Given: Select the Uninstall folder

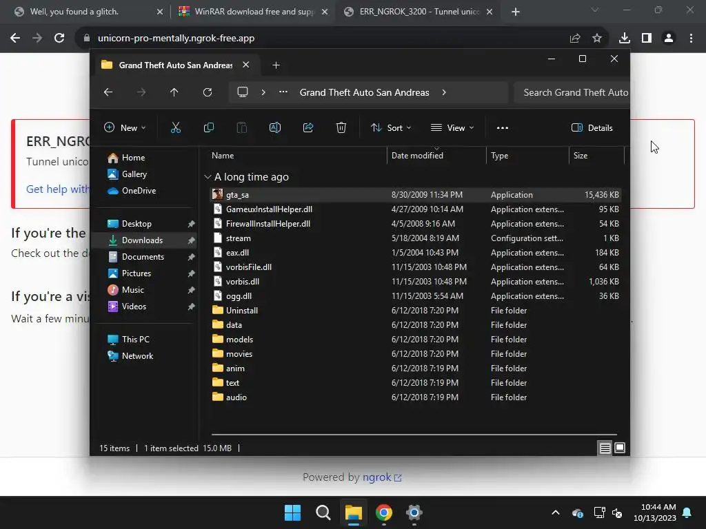Looking at the screenshot, I should pos(415,311).
